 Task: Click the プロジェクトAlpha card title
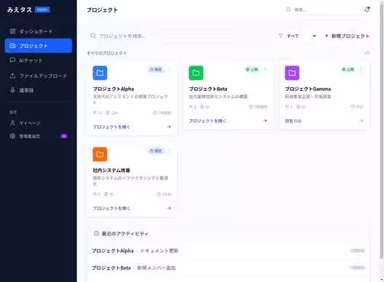pyautogui.click(x=113, y=89)
